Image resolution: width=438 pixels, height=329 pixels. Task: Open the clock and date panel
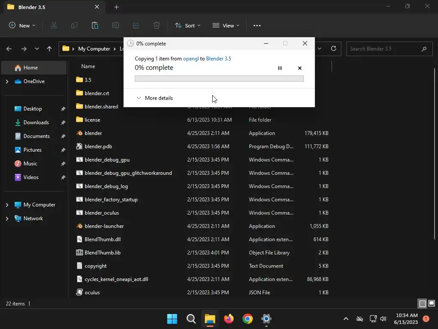(x=407, y=319)
